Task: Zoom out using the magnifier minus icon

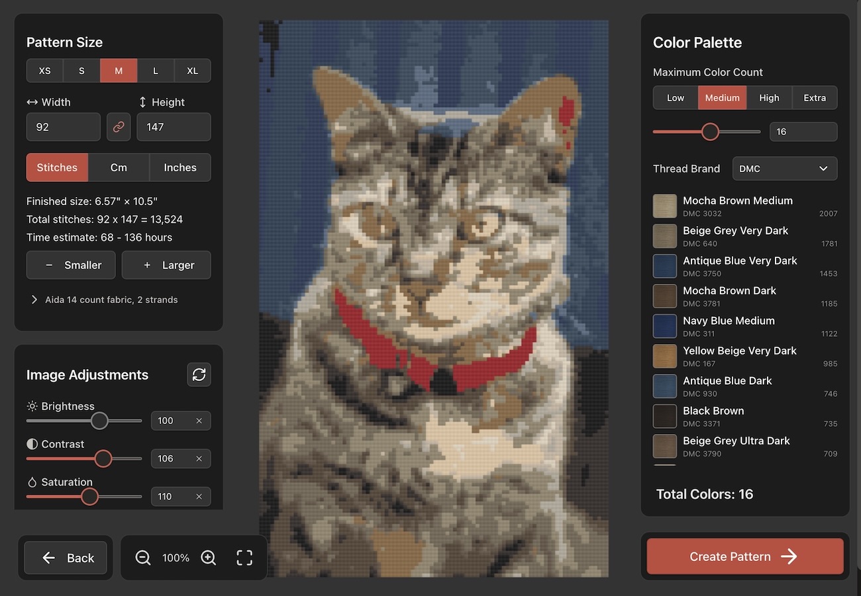Action: tap(143, 558)
